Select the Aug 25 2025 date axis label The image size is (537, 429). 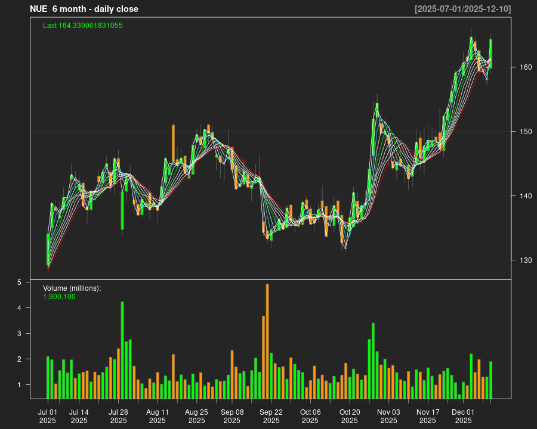pos(196,416)
